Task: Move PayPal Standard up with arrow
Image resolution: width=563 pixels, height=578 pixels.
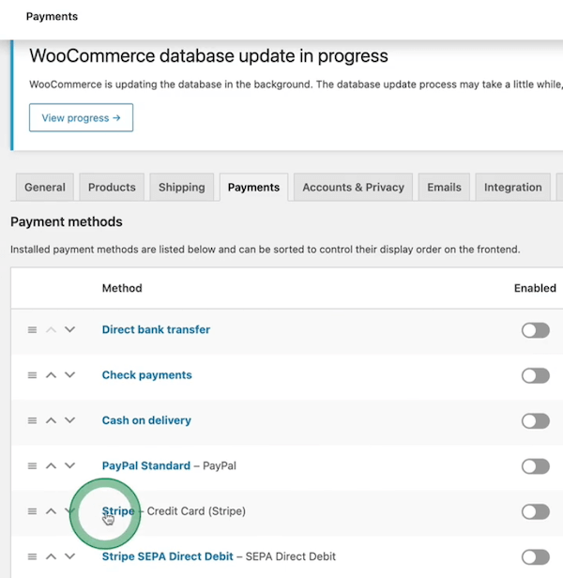Action: [x=52, y=466]
